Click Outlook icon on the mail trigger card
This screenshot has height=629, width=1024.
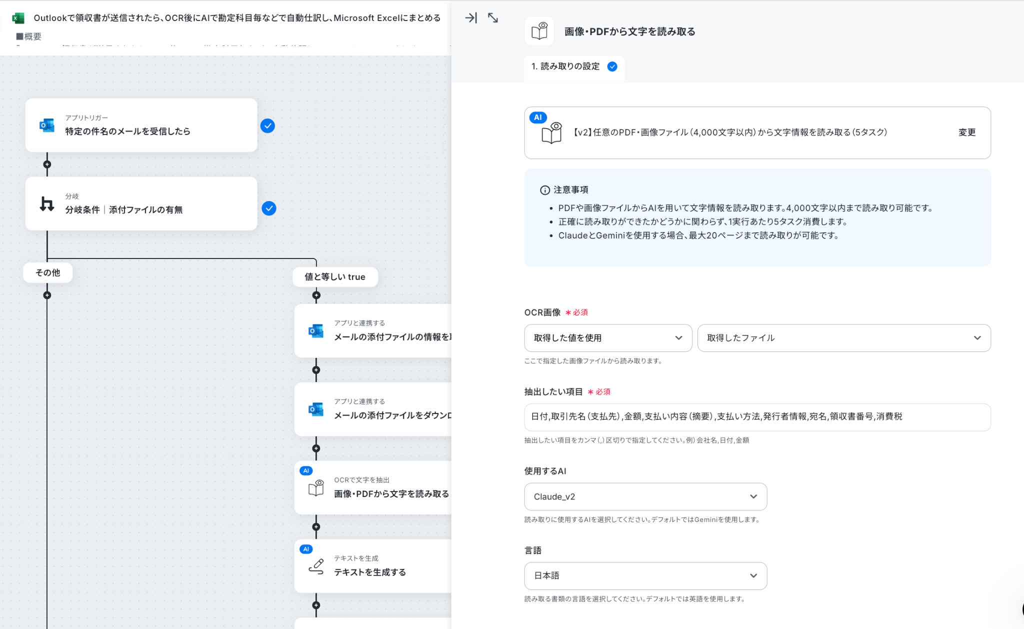tap(47, 125)
